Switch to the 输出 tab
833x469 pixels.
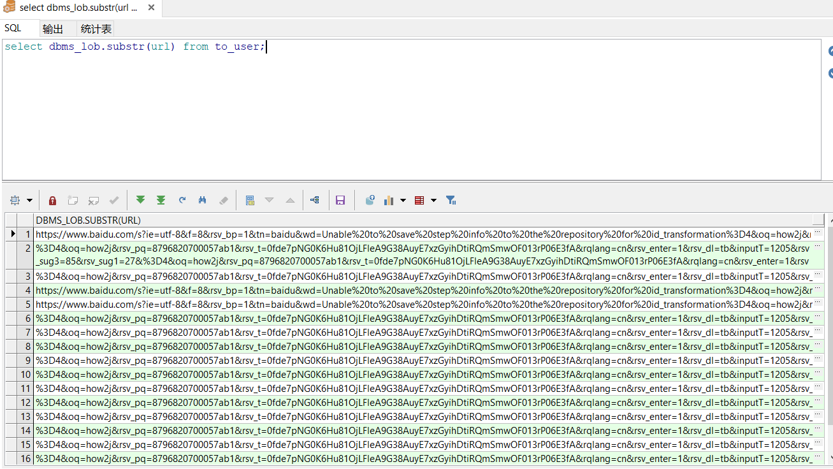pyautogui.click(x=54, y=28)
